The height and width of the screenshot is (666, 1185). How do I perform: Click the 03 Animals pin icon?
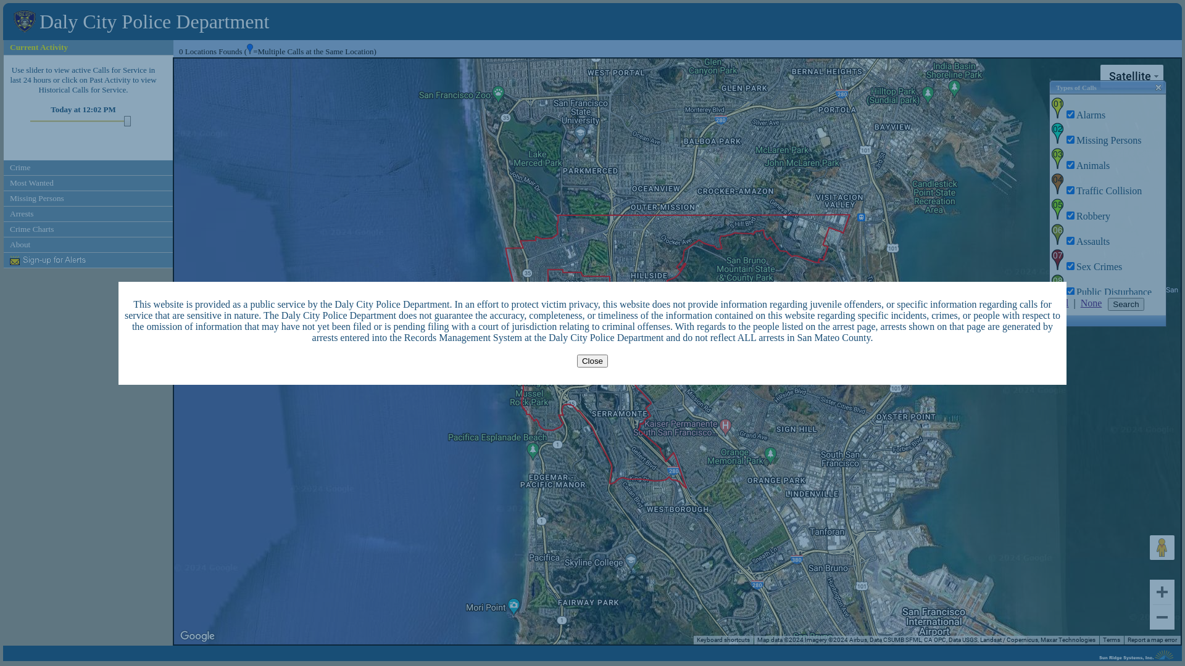click(1057, 159)
